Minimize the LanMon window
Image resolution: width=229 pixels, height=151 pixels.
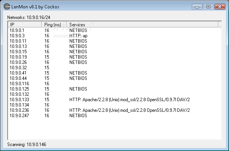(197, 7)
